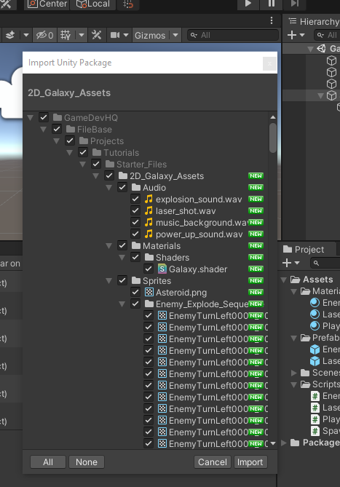Toggle the Local handle rotation button
The image size is (340, 487).
point(93,4)
